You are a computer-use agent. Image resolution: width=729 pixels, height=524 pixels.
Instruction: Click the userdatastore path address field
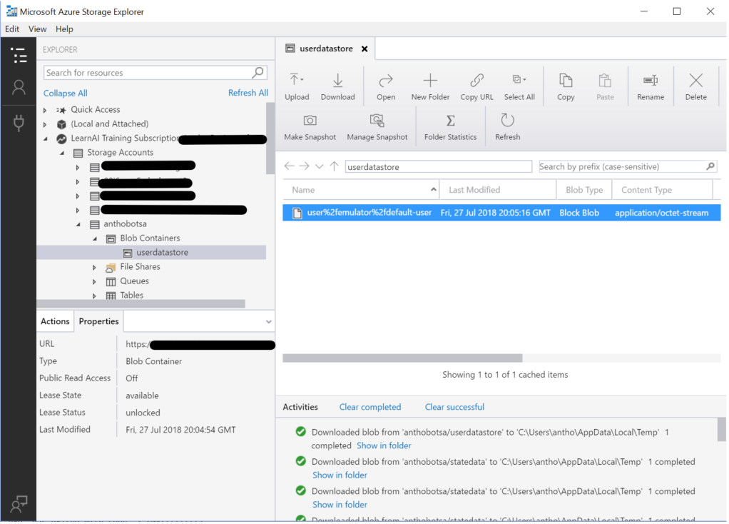[x=438, y=166]
